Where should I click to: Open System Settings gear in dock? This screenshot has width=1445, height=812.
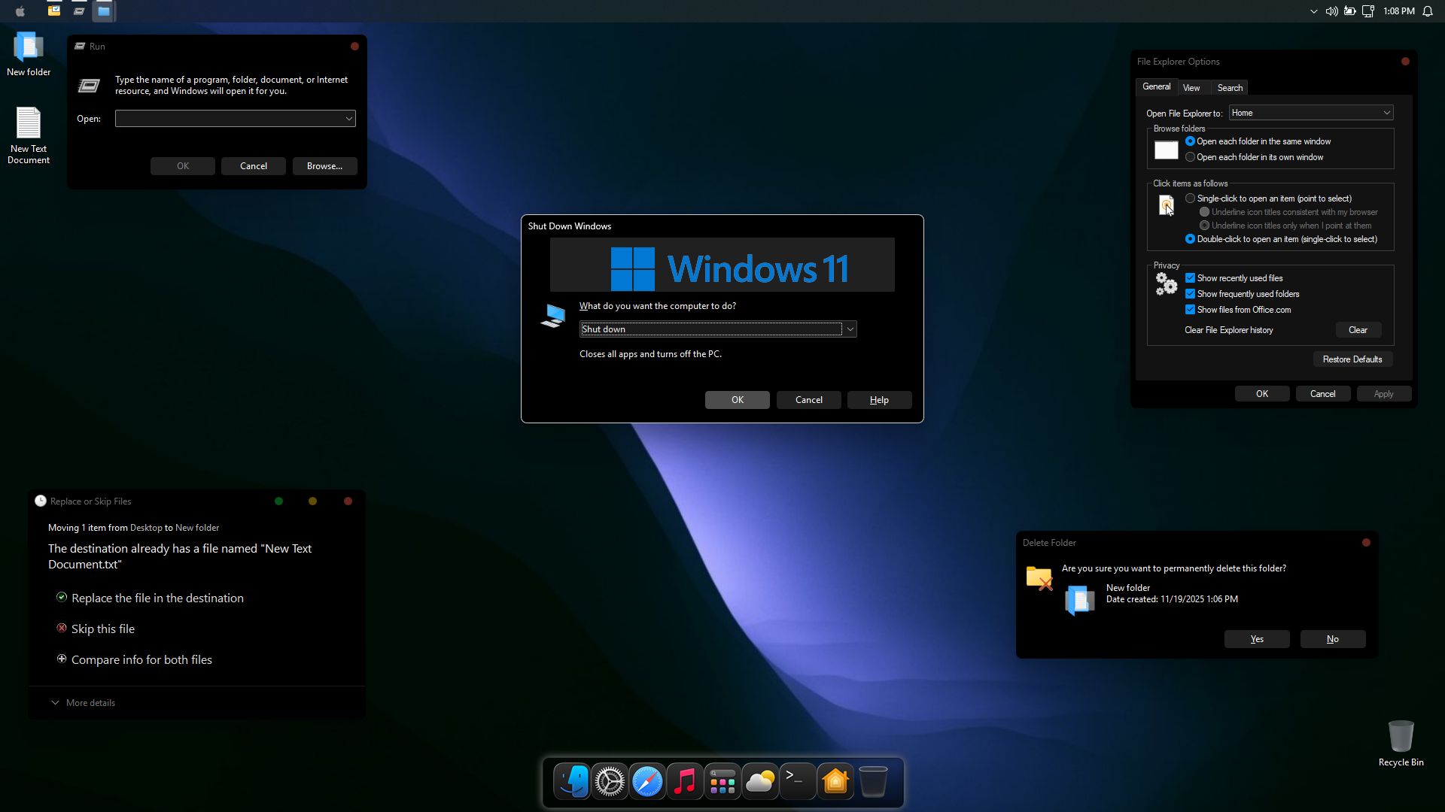(610, 782)
